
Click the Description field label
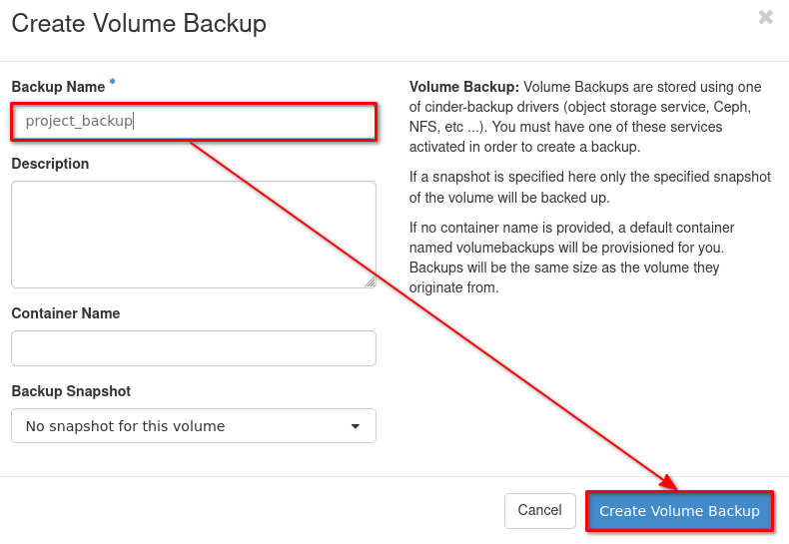pos(50,164)
